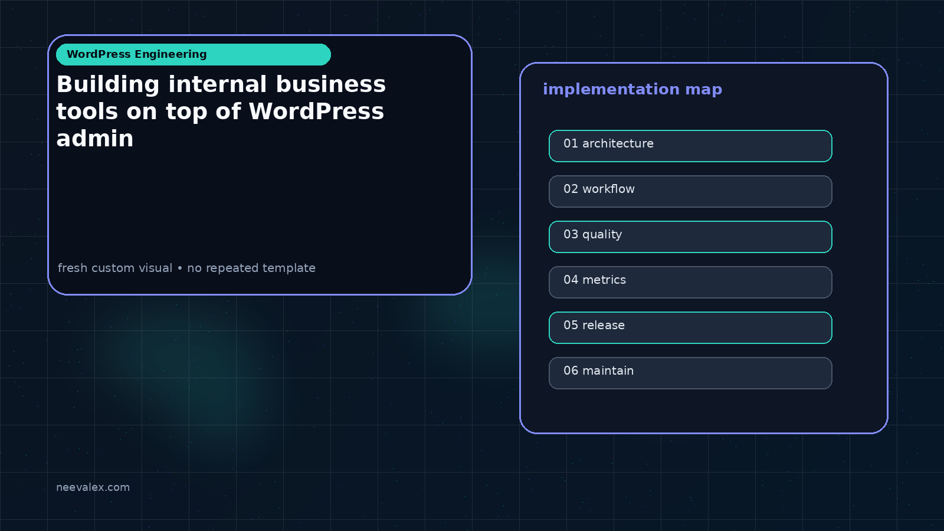Click the WordPress Engineering badge
Screen dimensions: 944x531
point(194,54)
